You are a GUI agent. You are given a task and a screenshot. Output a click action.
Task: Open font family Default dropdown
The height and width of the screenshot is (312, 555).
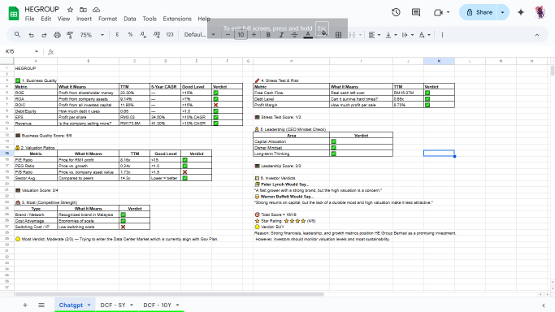click(199, 35)
